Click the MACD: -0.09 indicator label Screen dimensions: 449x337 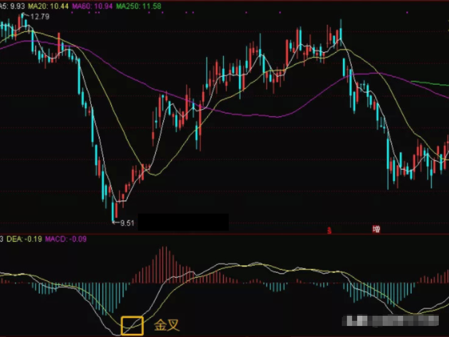[x=65, y=239]
